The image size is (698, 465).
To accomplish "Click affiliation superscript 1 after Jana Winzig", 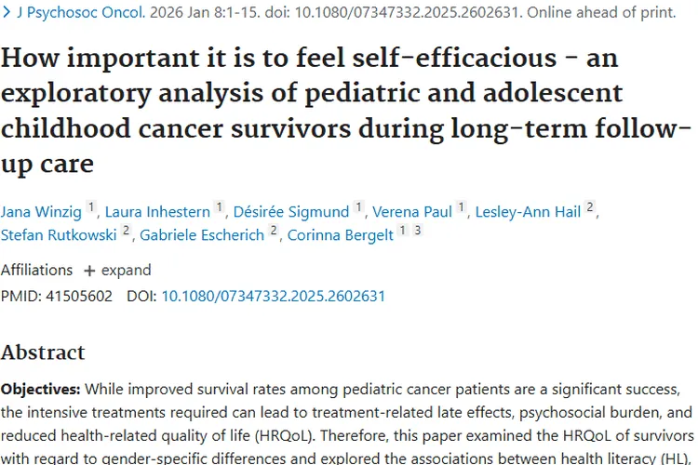I will click(x=91, y=208).
